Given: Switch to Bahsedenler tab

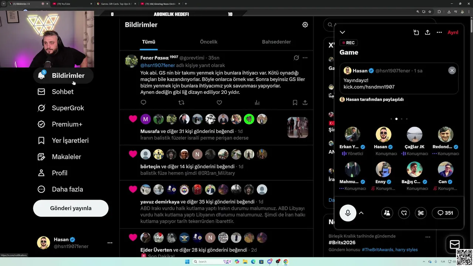Looking at the screenshot, I should pyautogui.click(x=276, y=42).
